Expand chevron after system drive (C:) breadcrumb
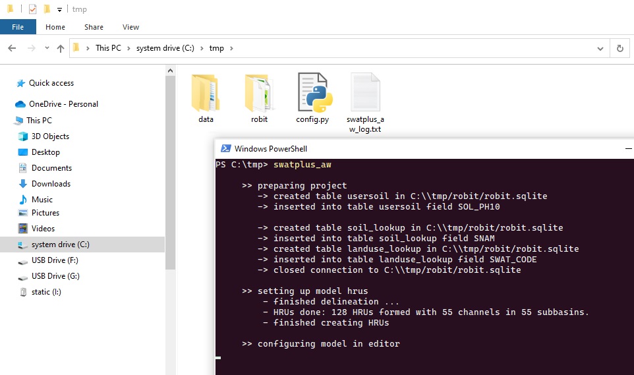 [x=202, y=48]
